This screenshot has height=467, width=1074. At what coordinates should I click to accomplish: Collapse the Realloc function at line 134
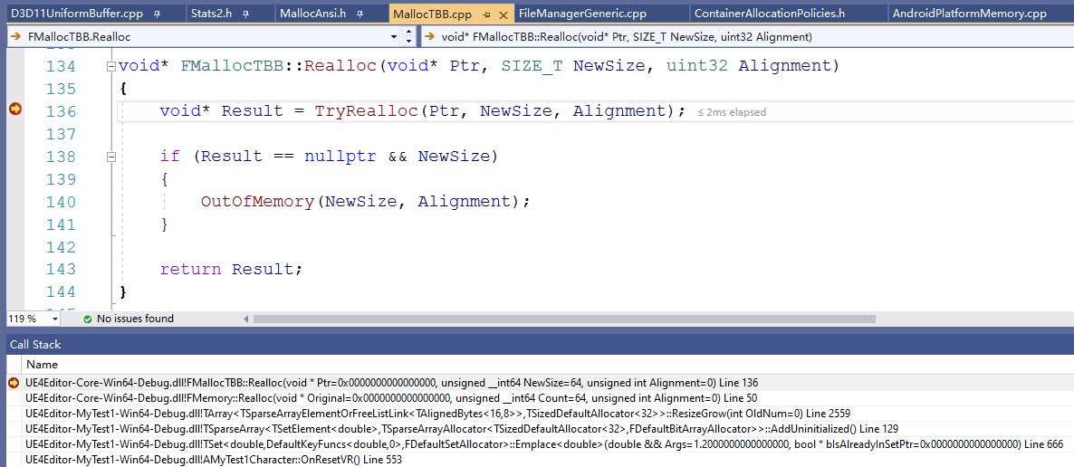111,66
